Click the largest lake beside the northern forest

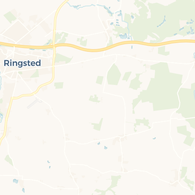pos(123,36)
